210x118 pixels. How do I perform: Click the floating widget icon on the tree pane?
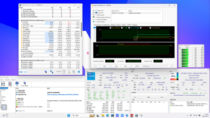[x=4, y=107]
